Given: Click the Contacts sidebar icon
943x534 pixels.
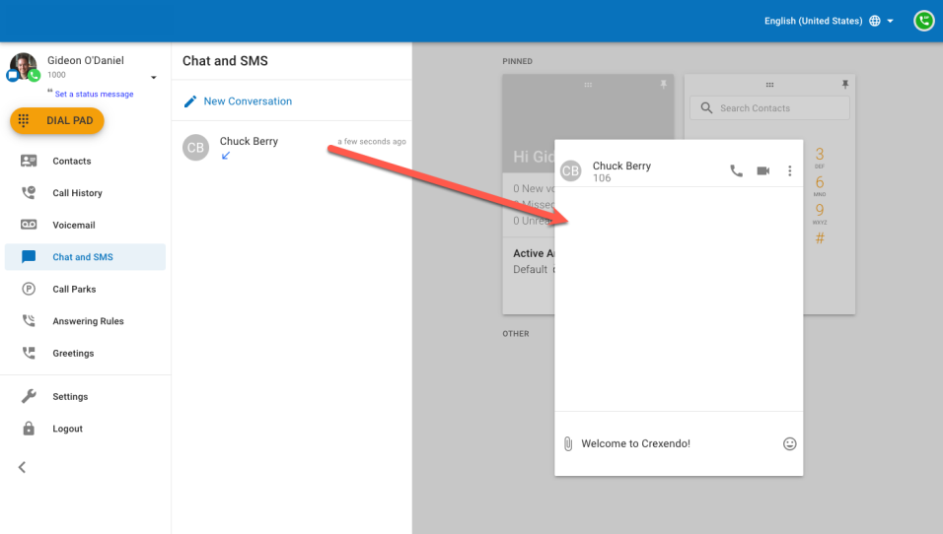Looking at the screenshot, I should tap(29, 161).
